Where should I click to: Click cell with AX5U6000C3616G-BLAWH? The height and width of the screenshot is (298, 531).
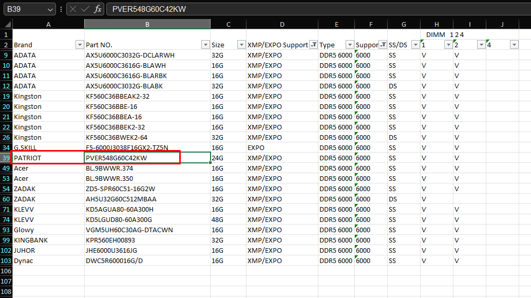click(x=147, y=65)
